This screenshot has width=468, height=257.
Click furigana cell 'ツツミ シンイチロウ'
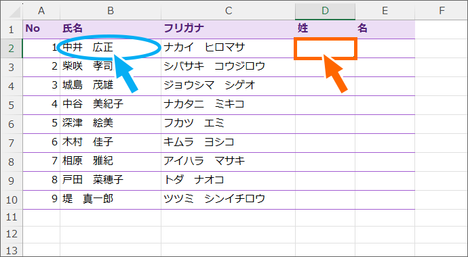[x=229, y=200]
